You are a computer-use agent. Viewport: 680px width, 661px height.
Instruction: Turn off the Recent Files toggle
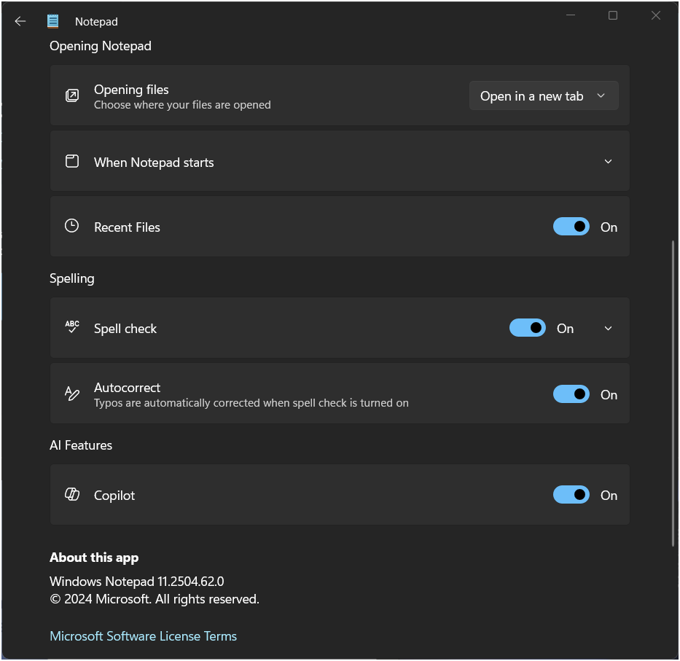click(x=571, y=227)
